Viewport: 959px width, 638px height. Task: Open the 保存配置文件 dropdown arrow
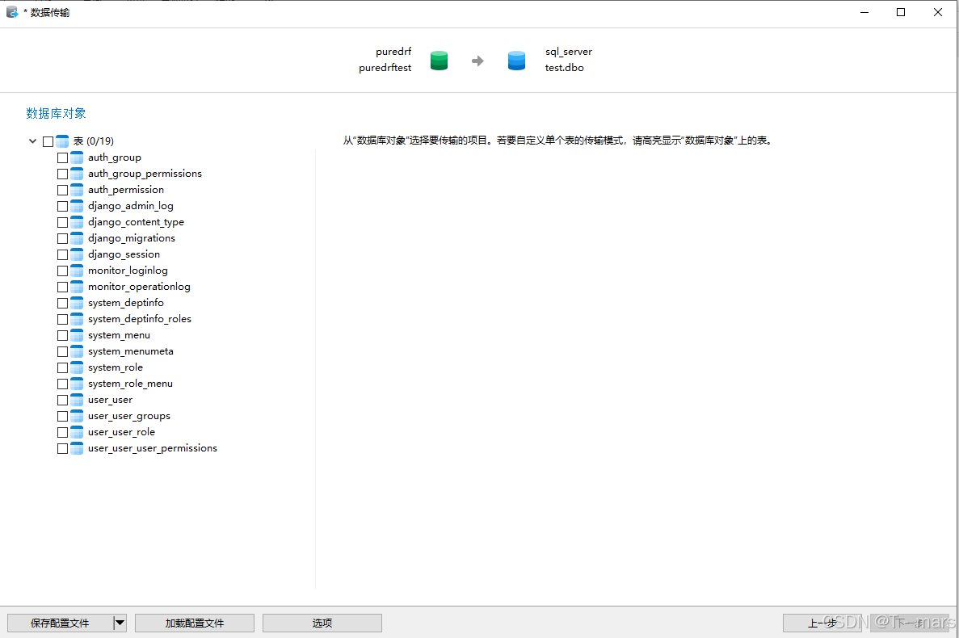point(120,623)
